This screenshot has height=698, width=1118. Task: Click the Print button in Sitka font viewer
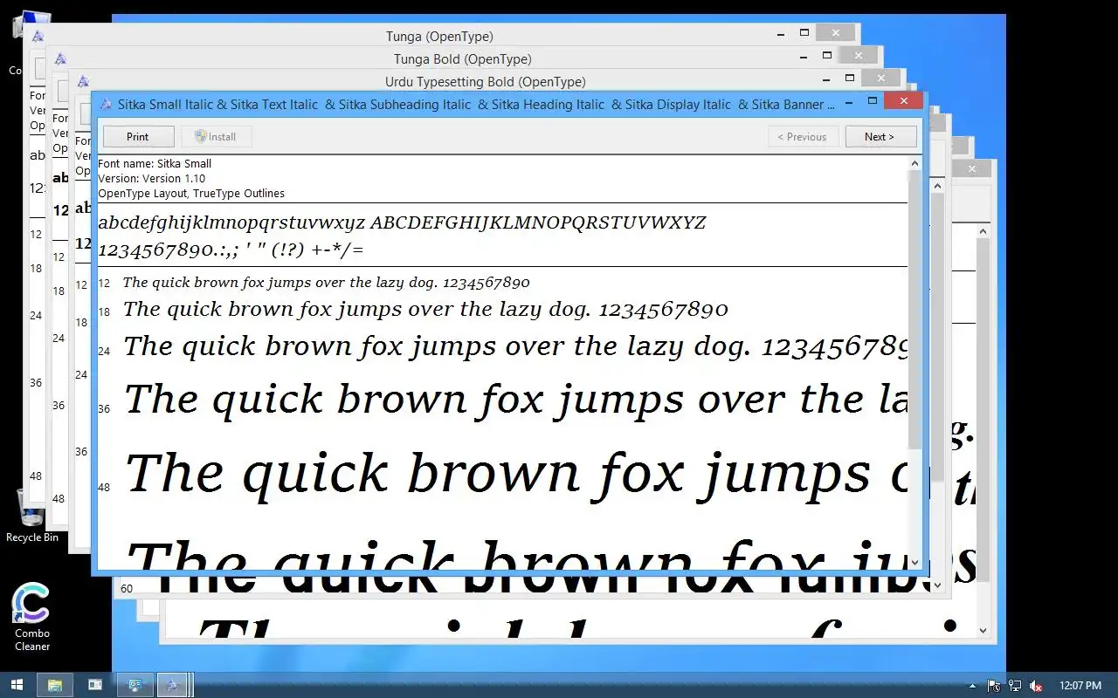(x=138, y=136)
